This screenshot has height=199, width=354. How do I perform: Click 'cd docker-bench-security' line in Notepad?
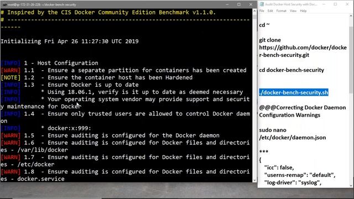291,70
